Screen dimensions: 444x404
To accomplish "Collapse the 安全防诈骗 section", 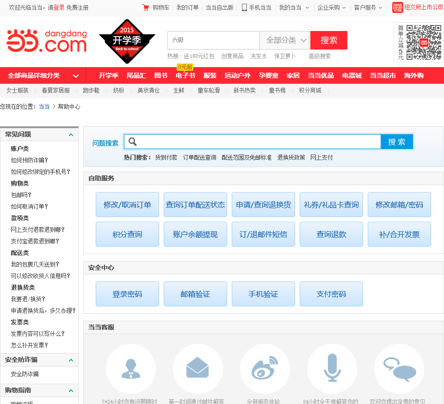I will (x=71, y=360).
